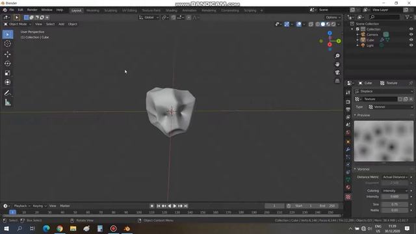The height and width of the screenshot is (234, 416).
Task: Open Texture properties checker tab
Action: (x=348, y=196)
